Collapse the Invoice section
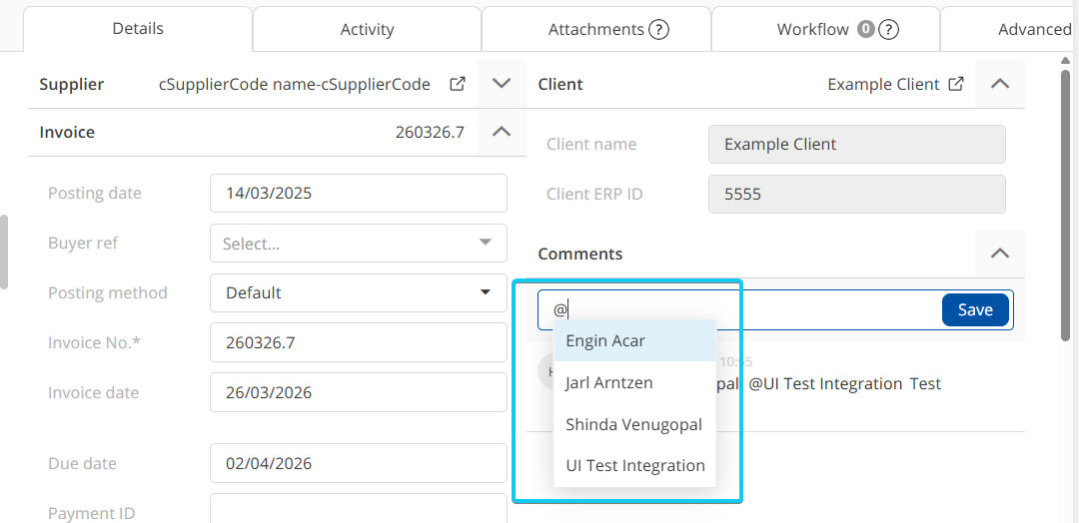The height and width of the screenshot is (523, 1079). [x=502, y=132]
